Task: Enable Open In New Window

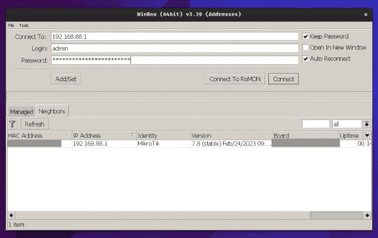Action: coord(306,47)
